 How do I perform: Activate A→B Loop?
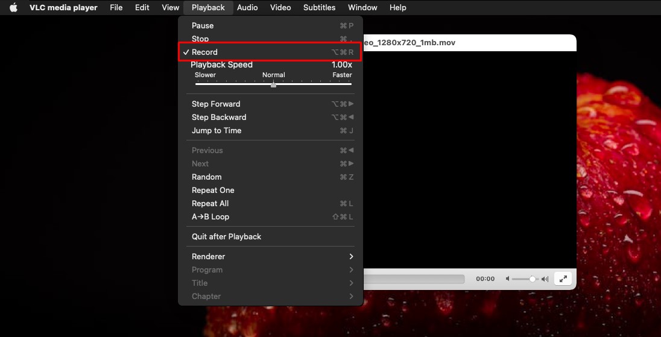coord(270,217)
